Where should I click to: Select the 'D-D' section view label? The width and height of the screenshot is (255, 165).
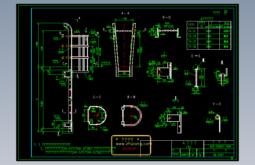point(166,17)
